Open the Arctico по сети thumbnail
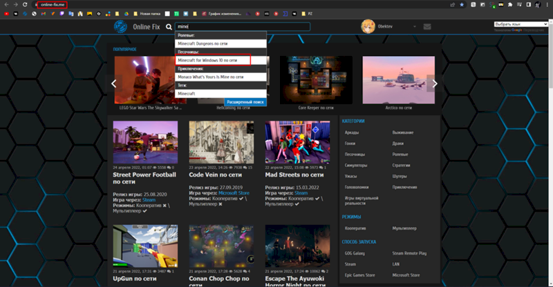553x287 pixels. (x=399, y=80)
